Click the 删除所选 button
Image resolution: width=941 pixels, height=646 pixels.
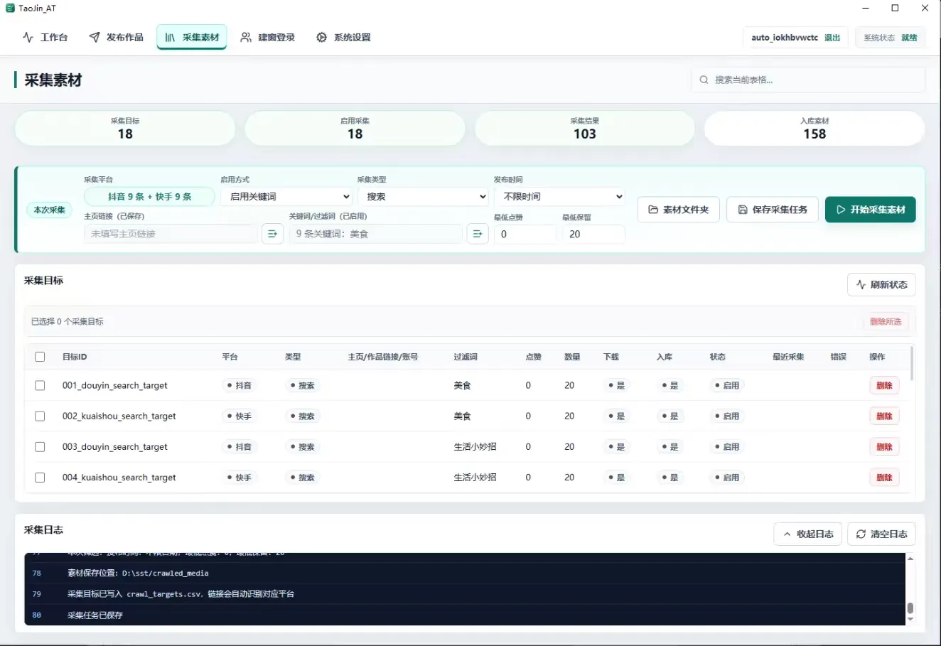pyautogui.click(x=886, y=322)
